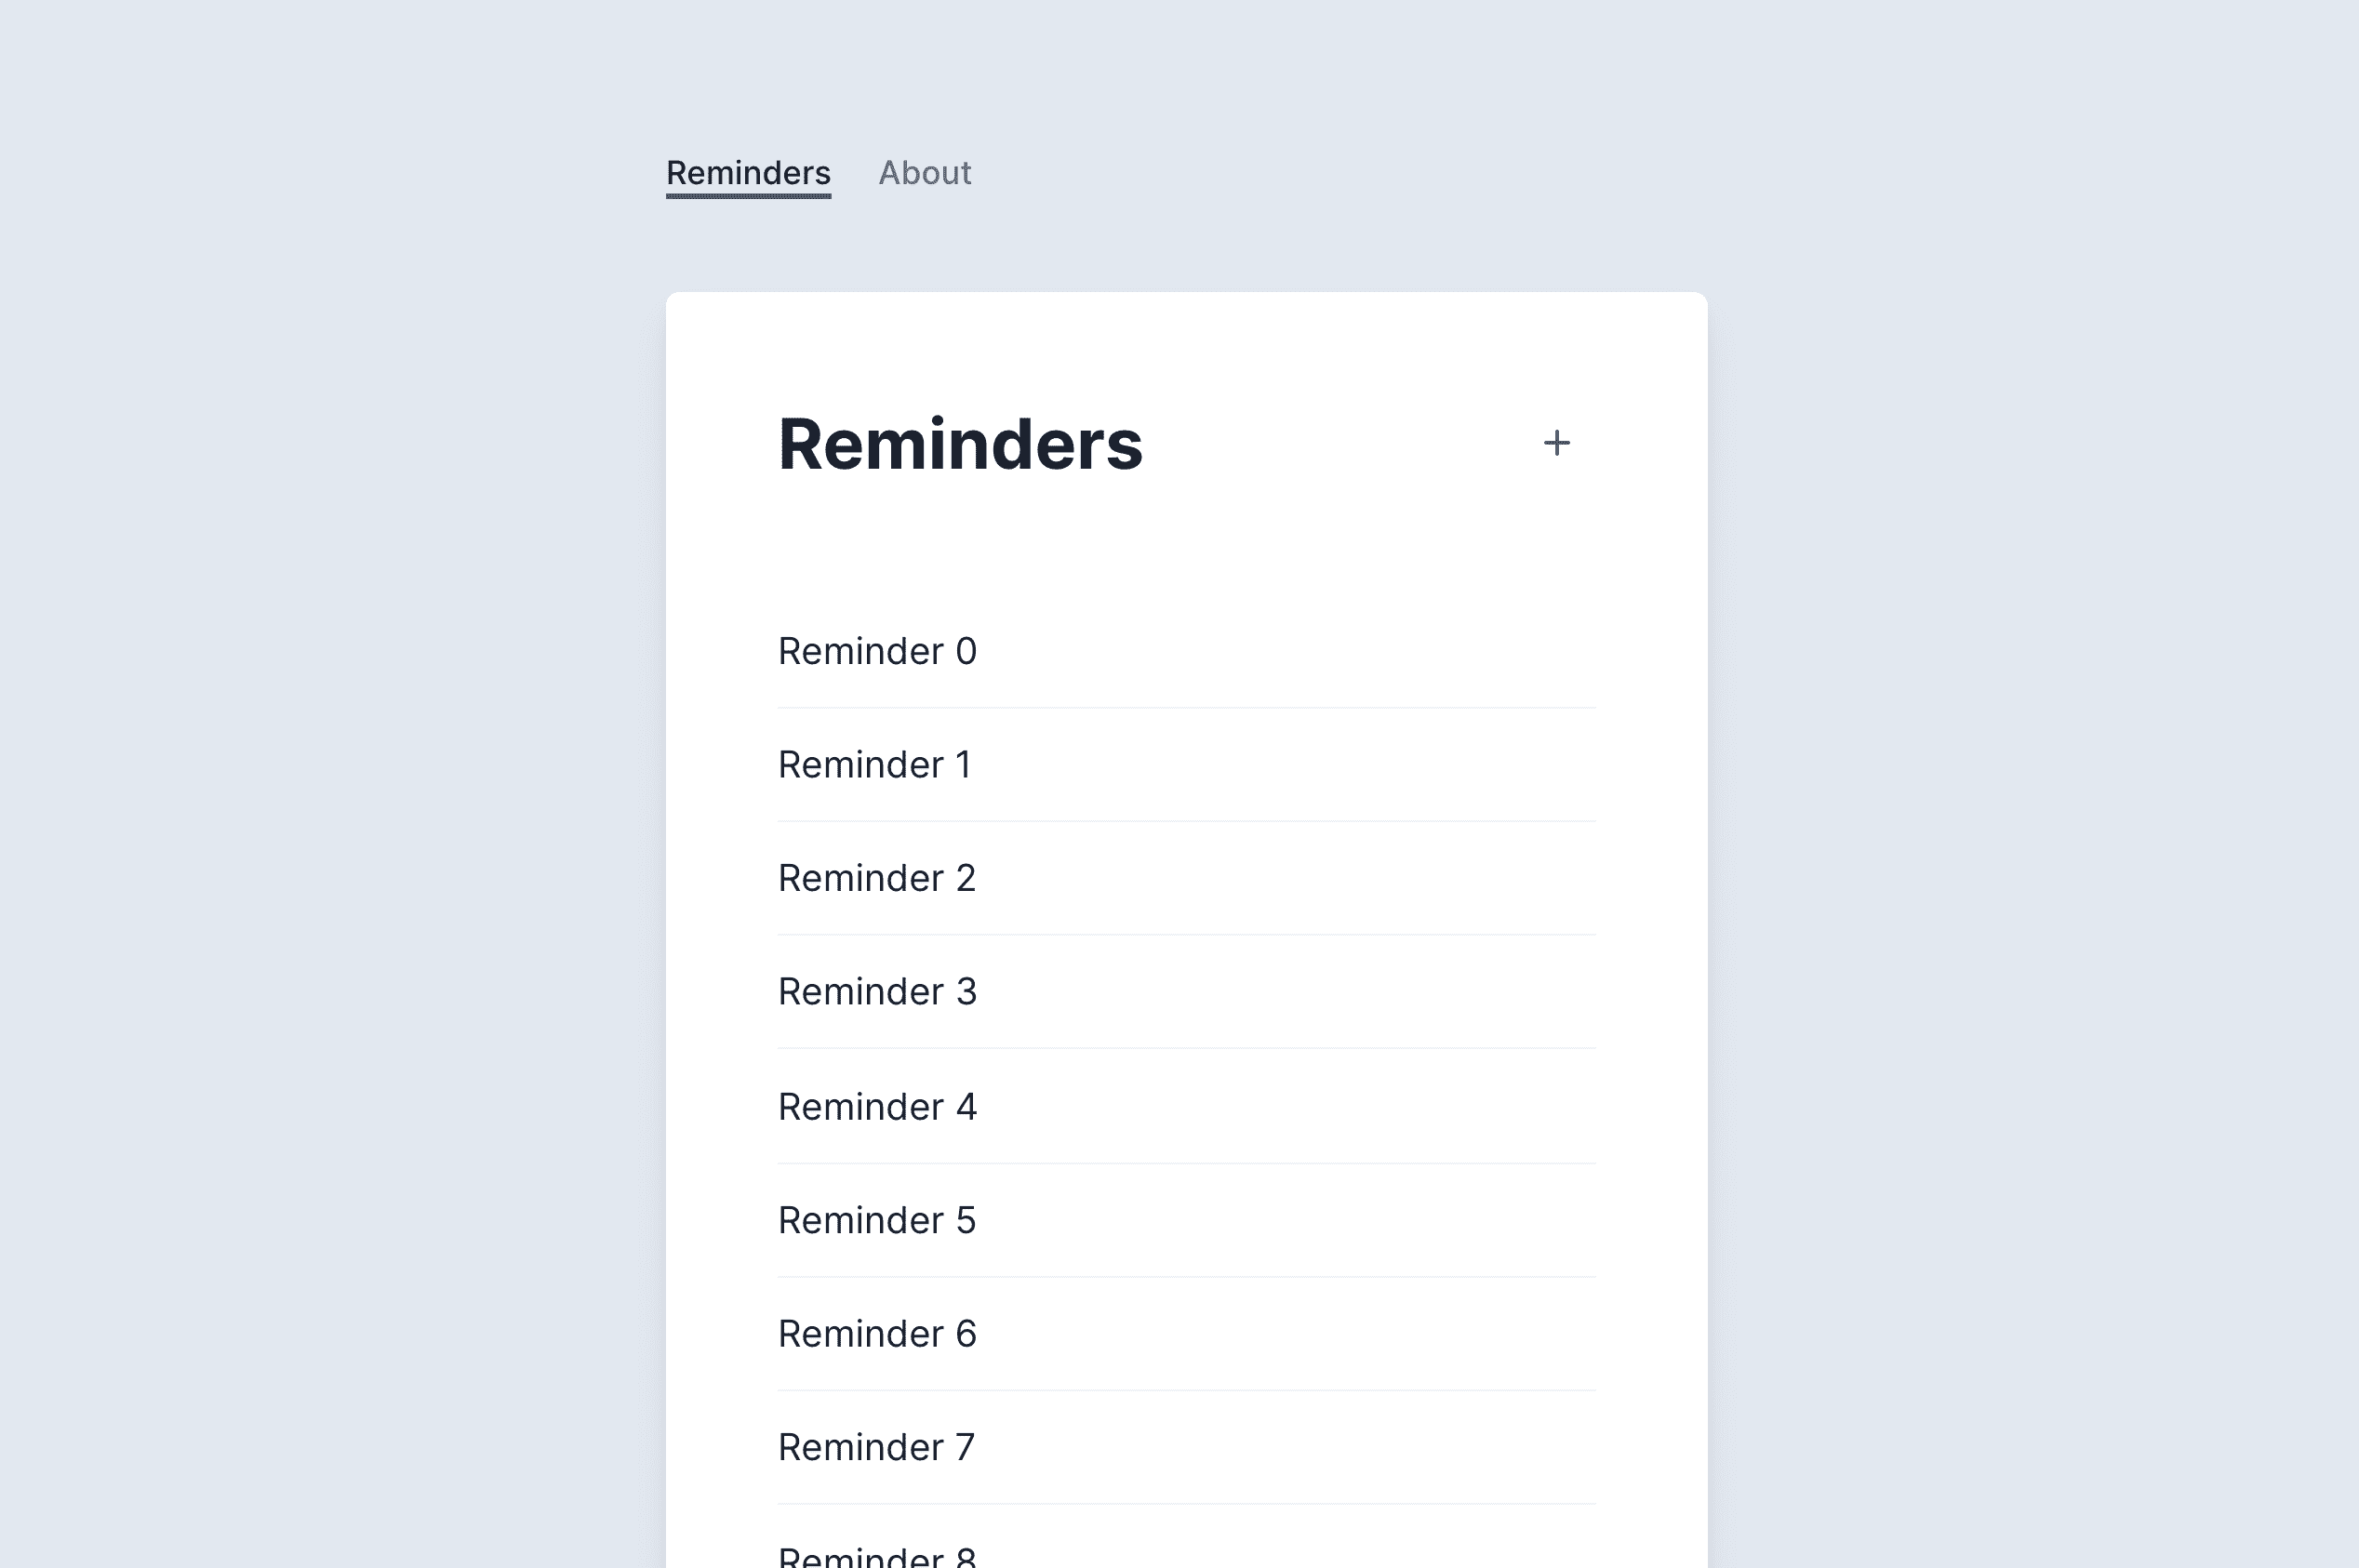This screenshot has width=2359, height=1568.
Task: Click the large Reminders heading
Action: [960, 444]
